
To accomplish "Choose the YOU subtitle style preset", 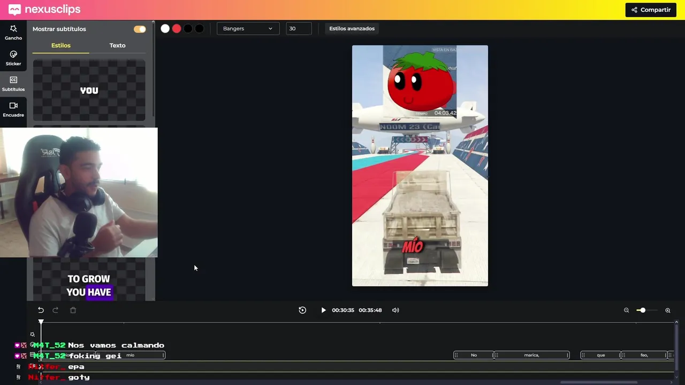I will click(89, 90).
